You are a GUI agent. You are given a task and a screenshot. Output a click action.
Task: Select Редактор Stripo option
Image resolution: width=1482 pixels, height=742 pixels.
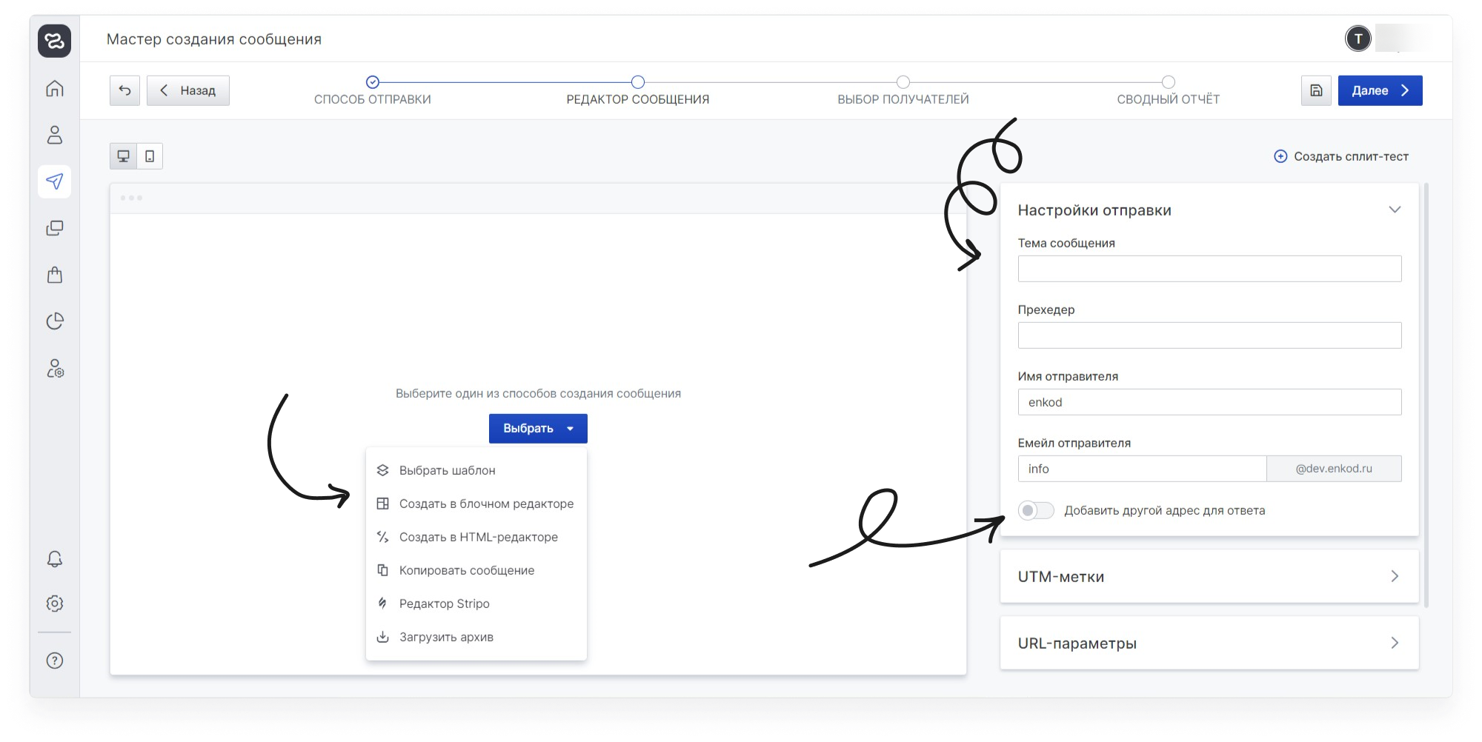[x=476, y=604]
